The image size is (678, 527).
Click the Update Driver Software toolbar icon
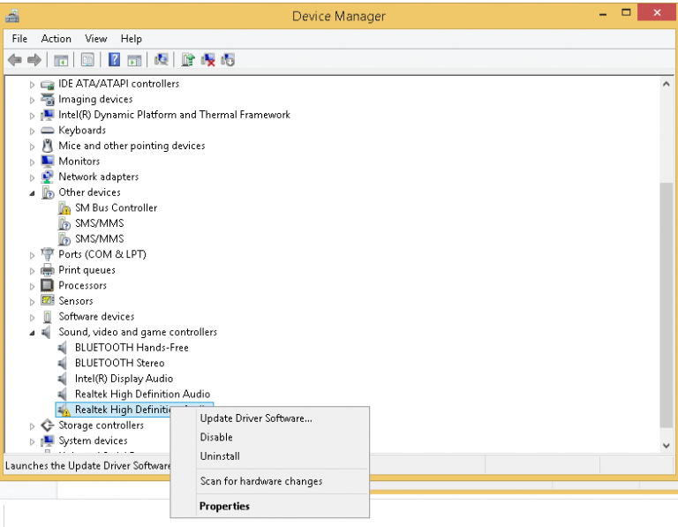[188, 60]
